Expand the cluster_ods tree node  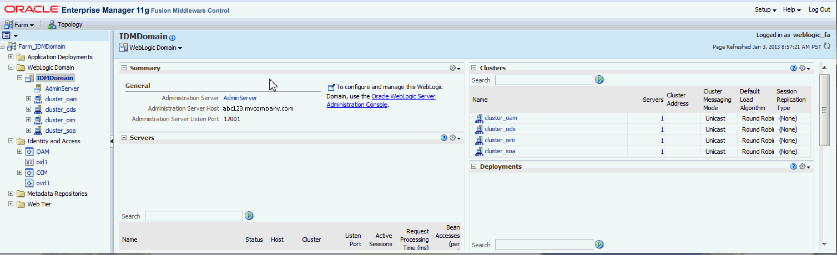(x=28, y=110)
